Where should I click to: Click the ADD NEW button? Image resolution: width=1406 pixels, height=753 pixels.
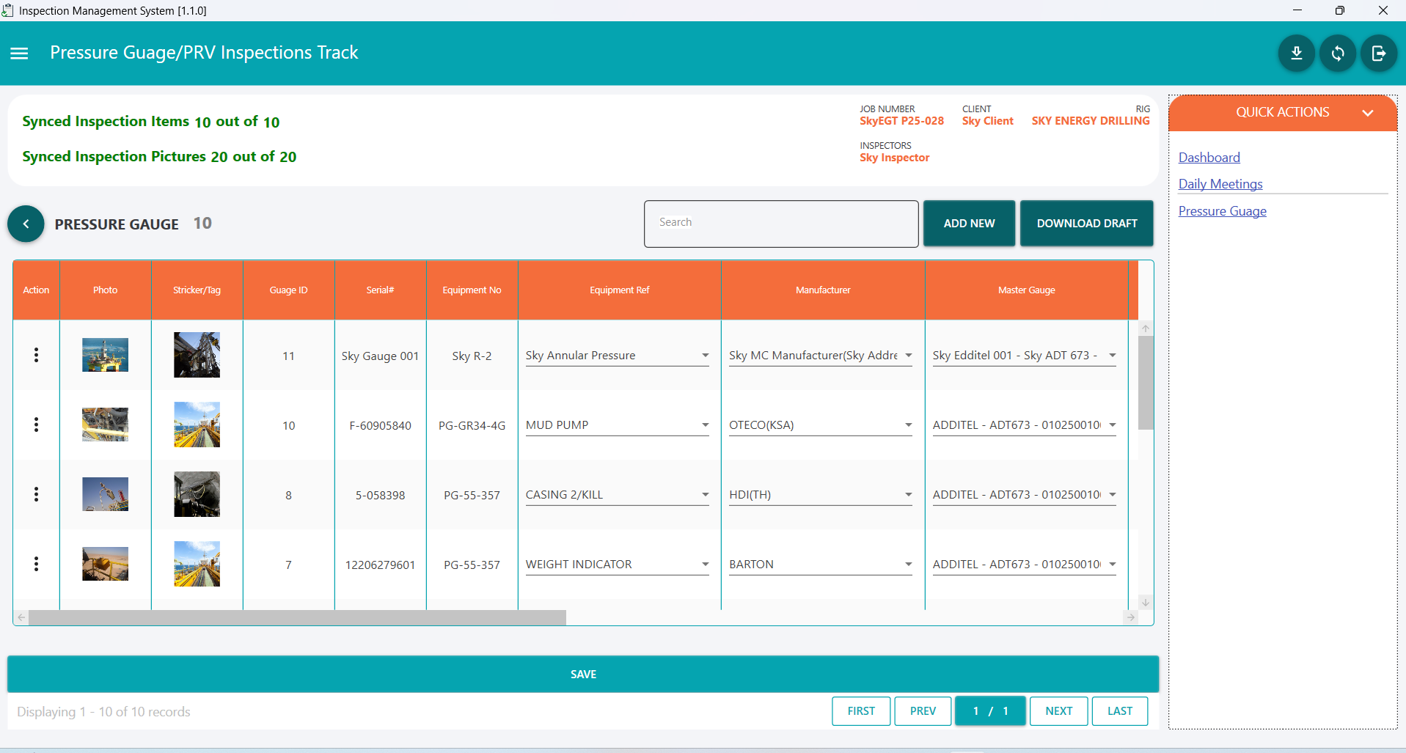(969, 224)
